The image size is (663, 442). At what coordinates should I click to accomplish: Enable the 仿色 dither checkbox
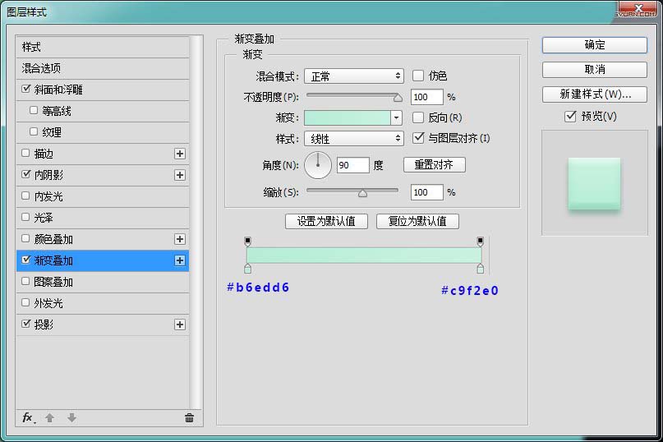pyautogui.click(x=418, y=76)
